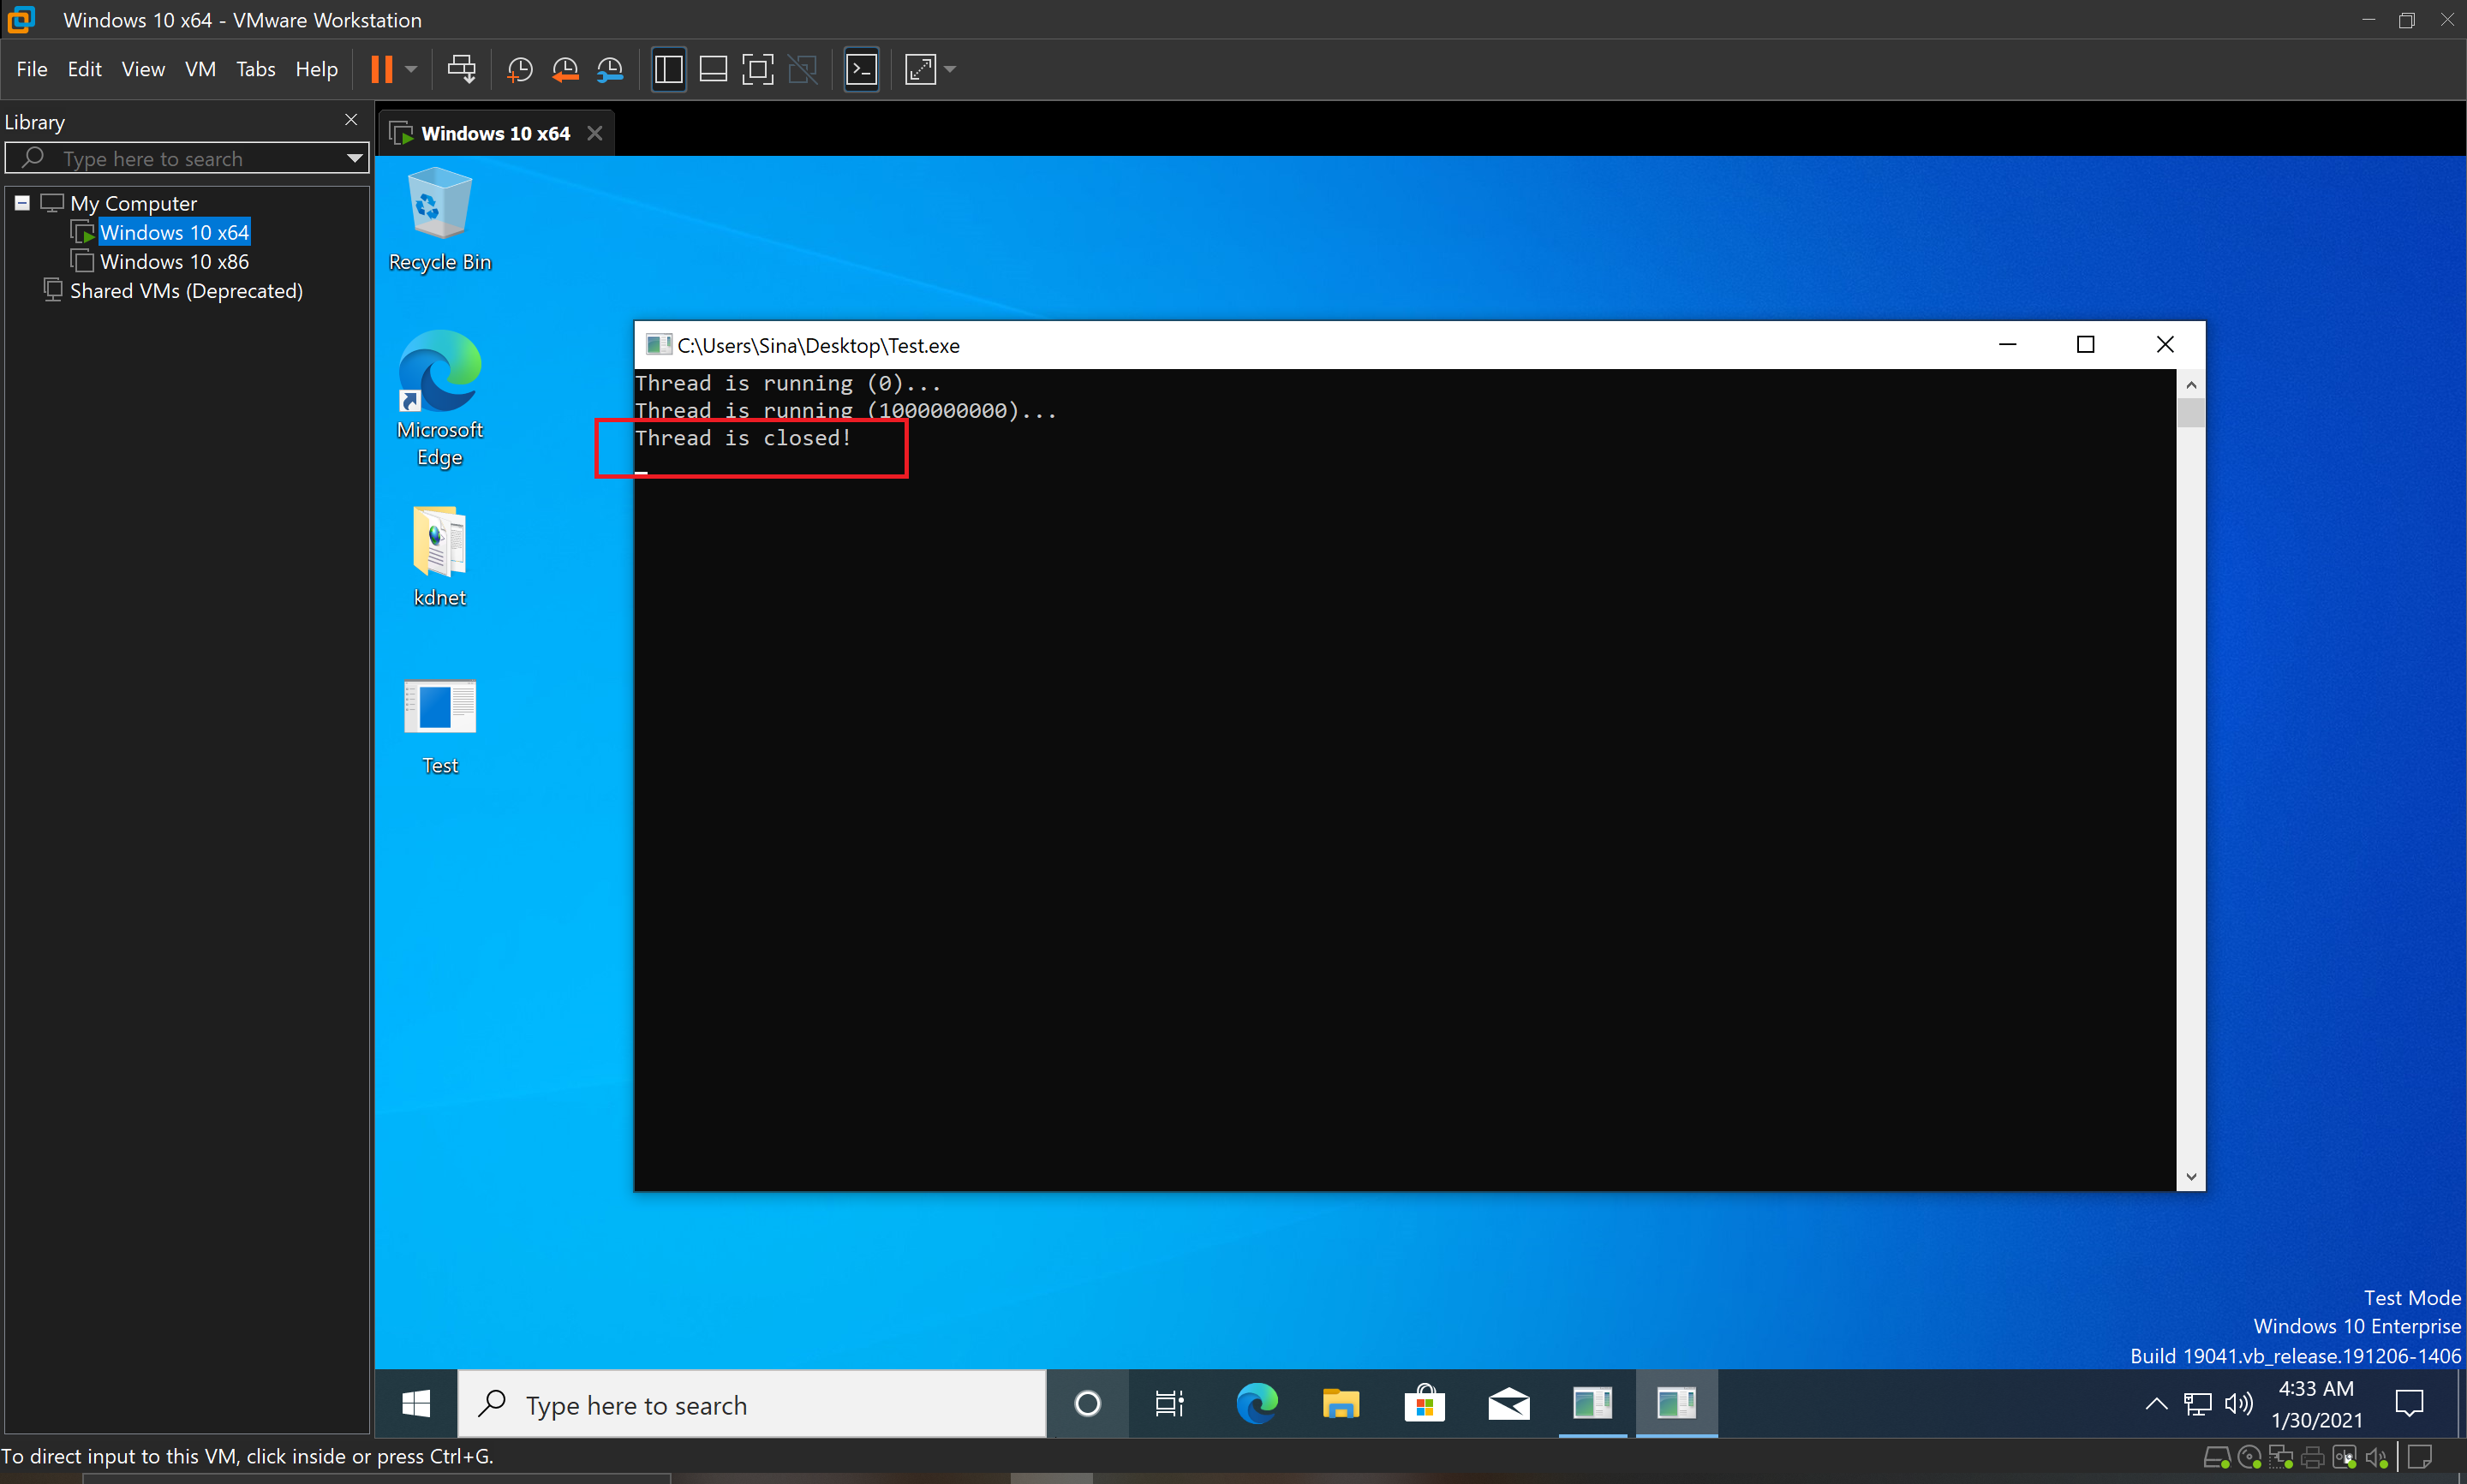The width and height of the screenshot is (2467, 1484).
Task: Open guest notification action center
Action: [x=2409, y=1404]
